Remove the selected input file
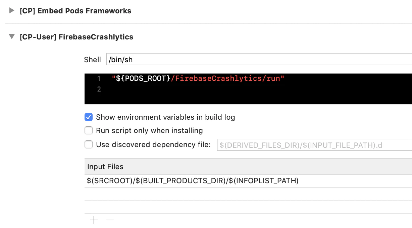 click(110, 220)
